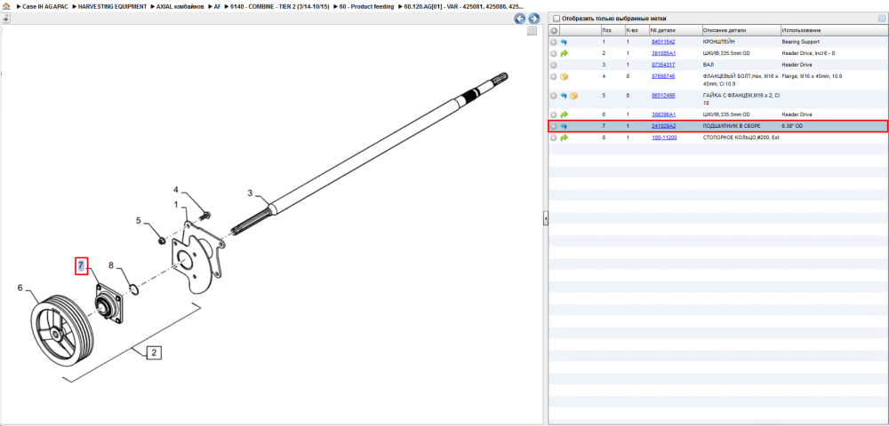The image size is (889, 426).
Task: Select callout 2 box on the diagram
Action: pyautogui.click(x=154, y=353)
